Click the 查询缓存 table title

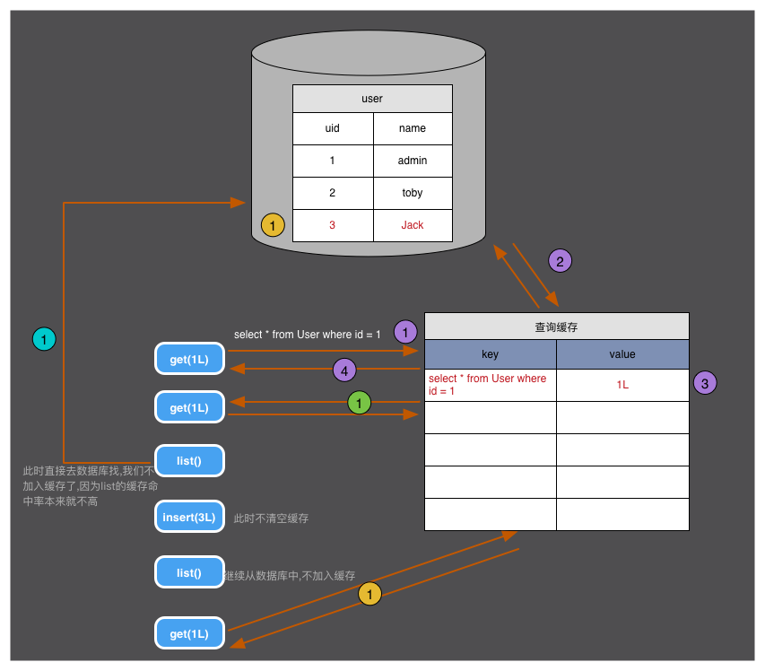click(x=557, y=327)
